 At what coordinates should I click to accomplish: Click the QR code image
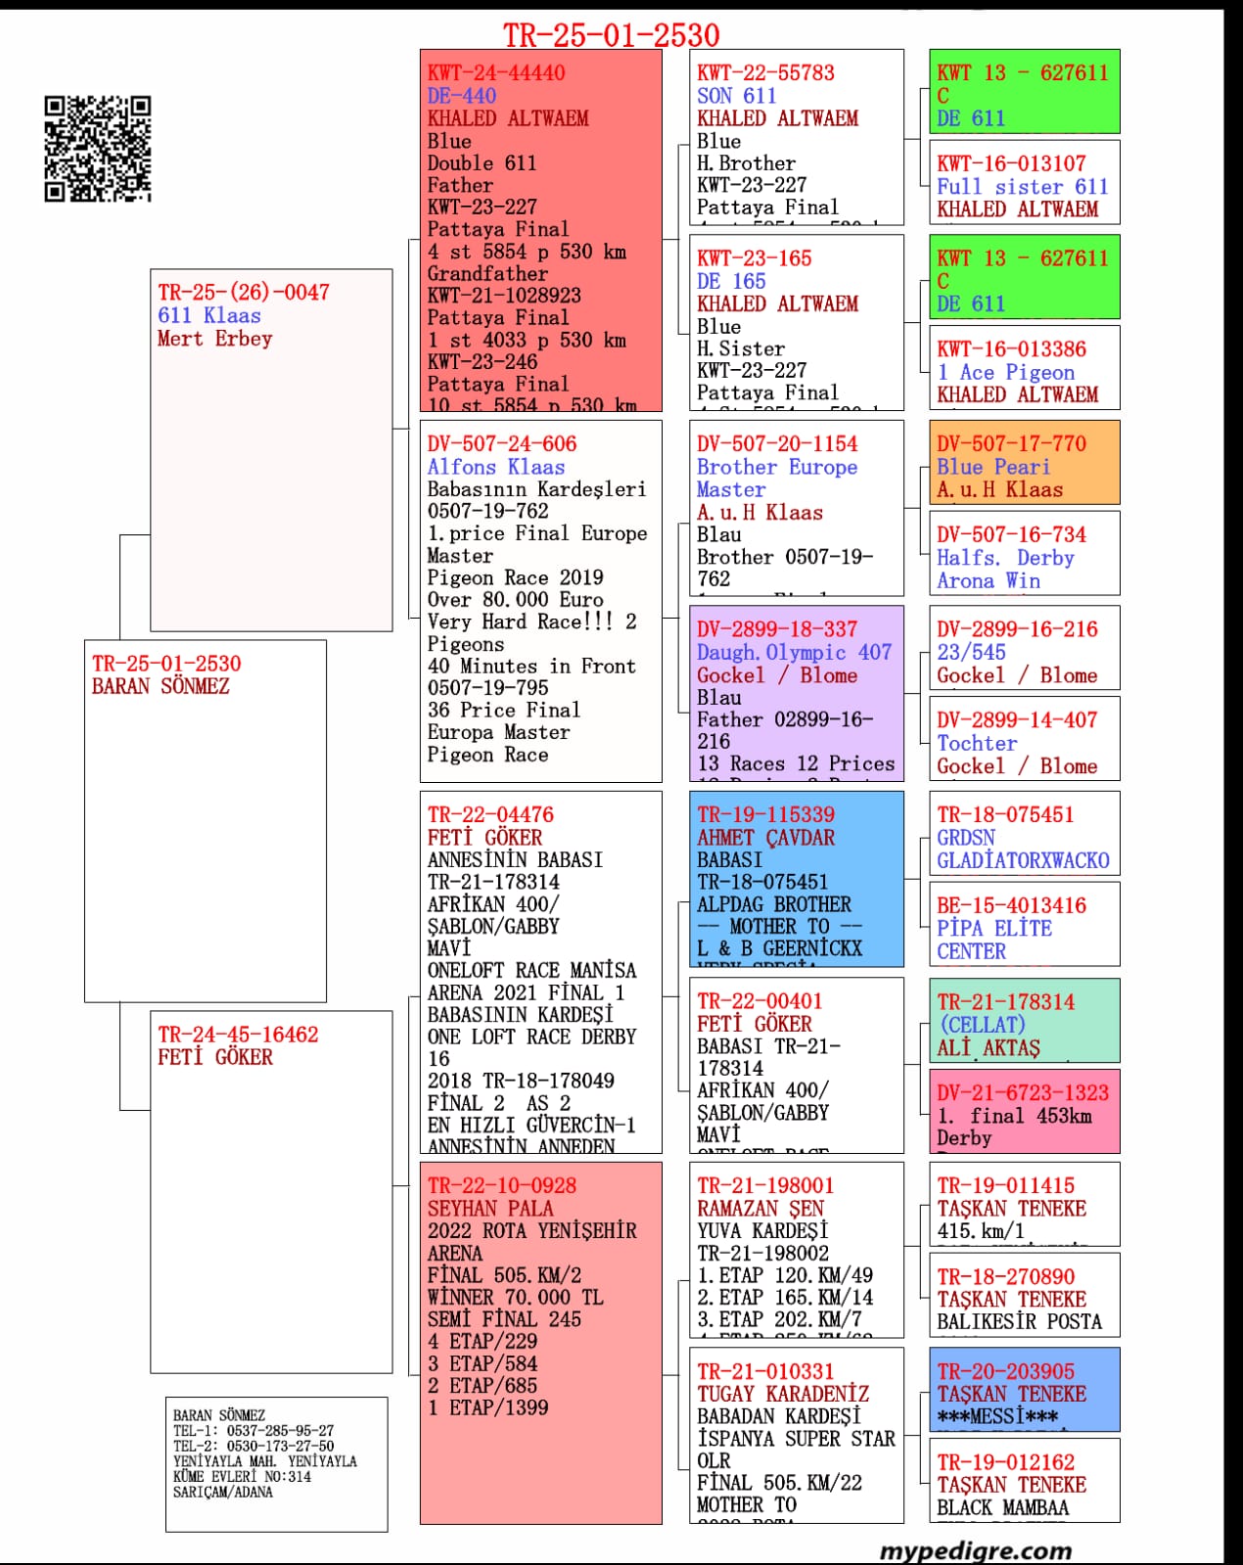tap(98, 149)
